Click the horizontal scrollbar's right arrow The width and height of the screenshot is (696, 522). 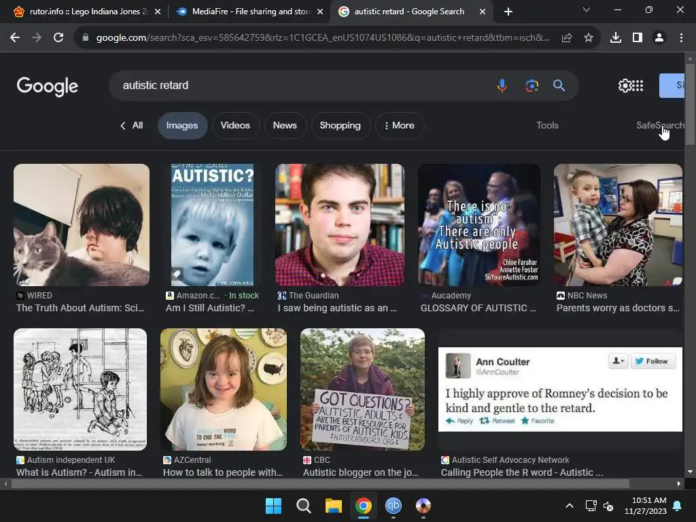click(679, 483)
